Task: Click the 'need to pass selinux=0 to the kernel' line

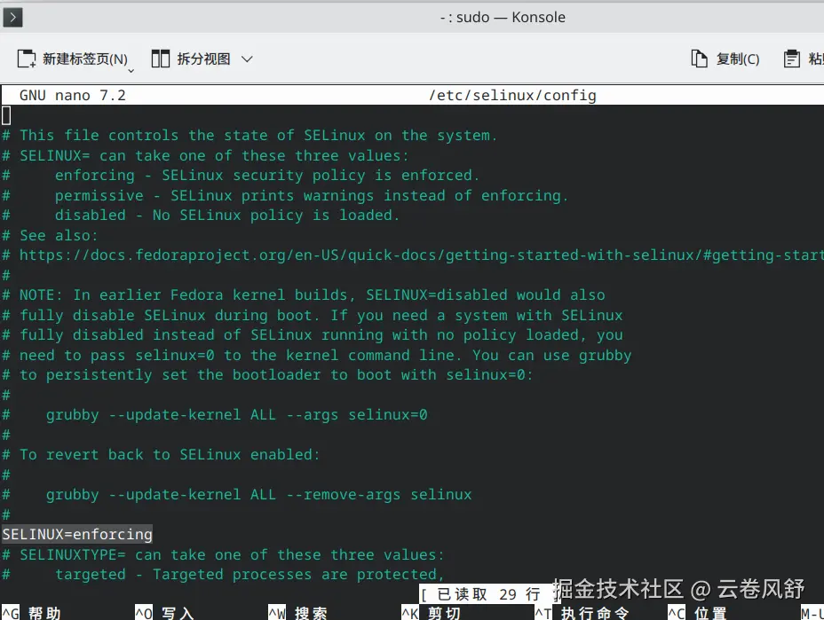Action: (x=317, y=355)
